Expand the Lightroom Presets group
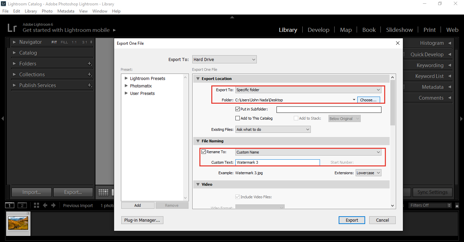The image size is (464, 242). pos(126,78)
